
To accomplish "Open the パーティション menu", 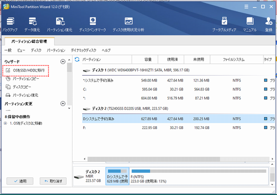I will (x=56, y=50).
